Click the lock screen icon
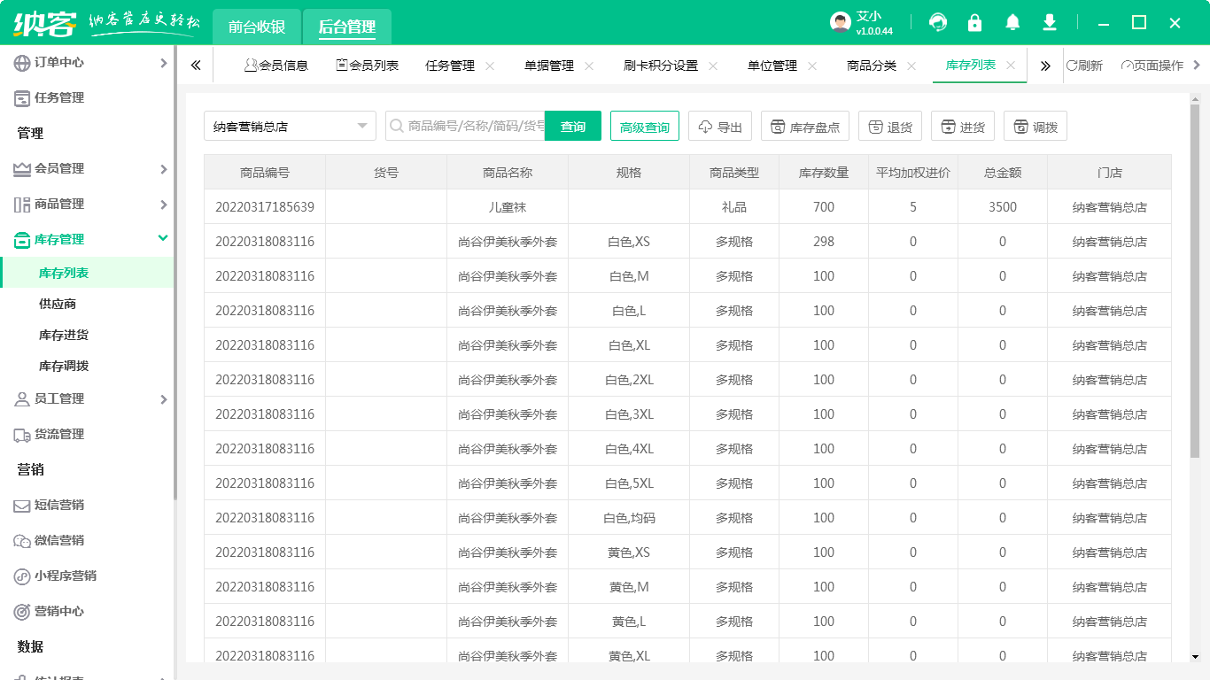The height and width of the screenshot is (680, 1210). 974,23
